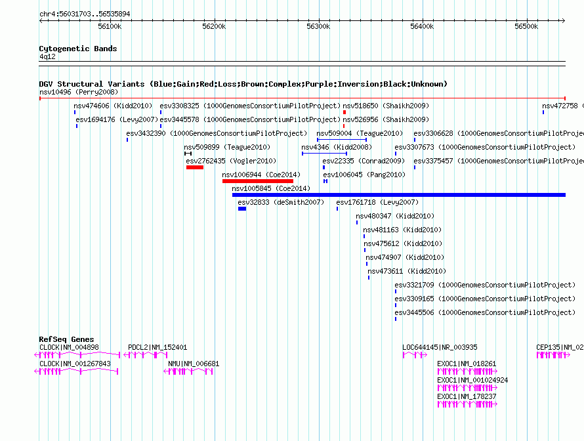Select EXOC1|NM_018261 gene label
Screen dimensions: 584x441
point(467,364)
